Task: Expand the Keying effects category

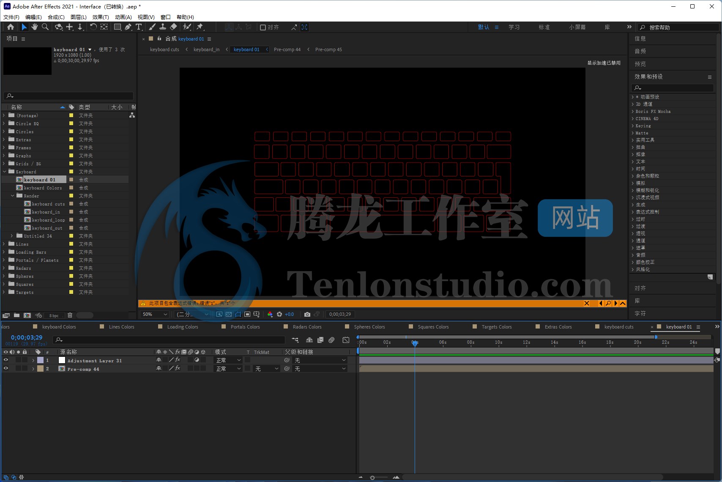Action: click(633, 126)
